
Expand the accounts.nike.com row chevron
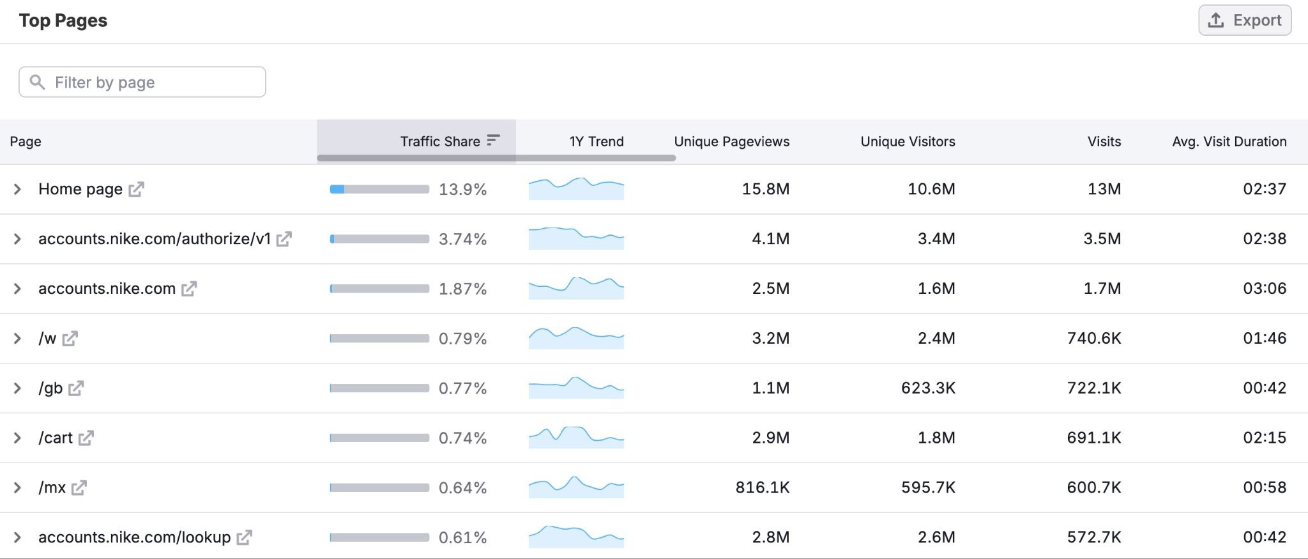(x=18, y=289)
